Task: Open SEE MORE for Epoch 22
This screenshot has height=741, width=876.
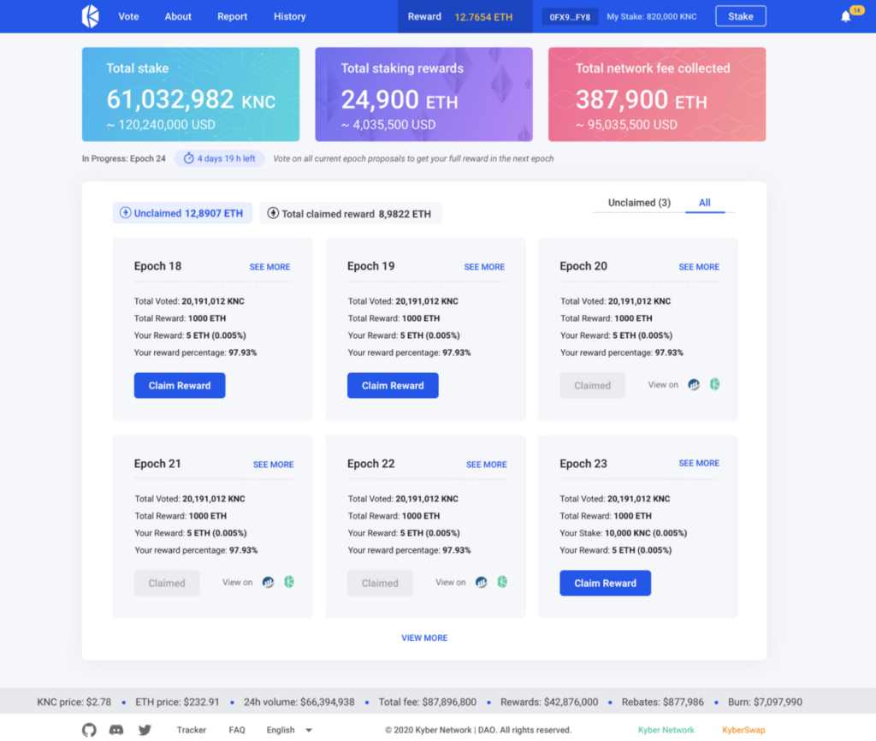Action: pos(487,465)
